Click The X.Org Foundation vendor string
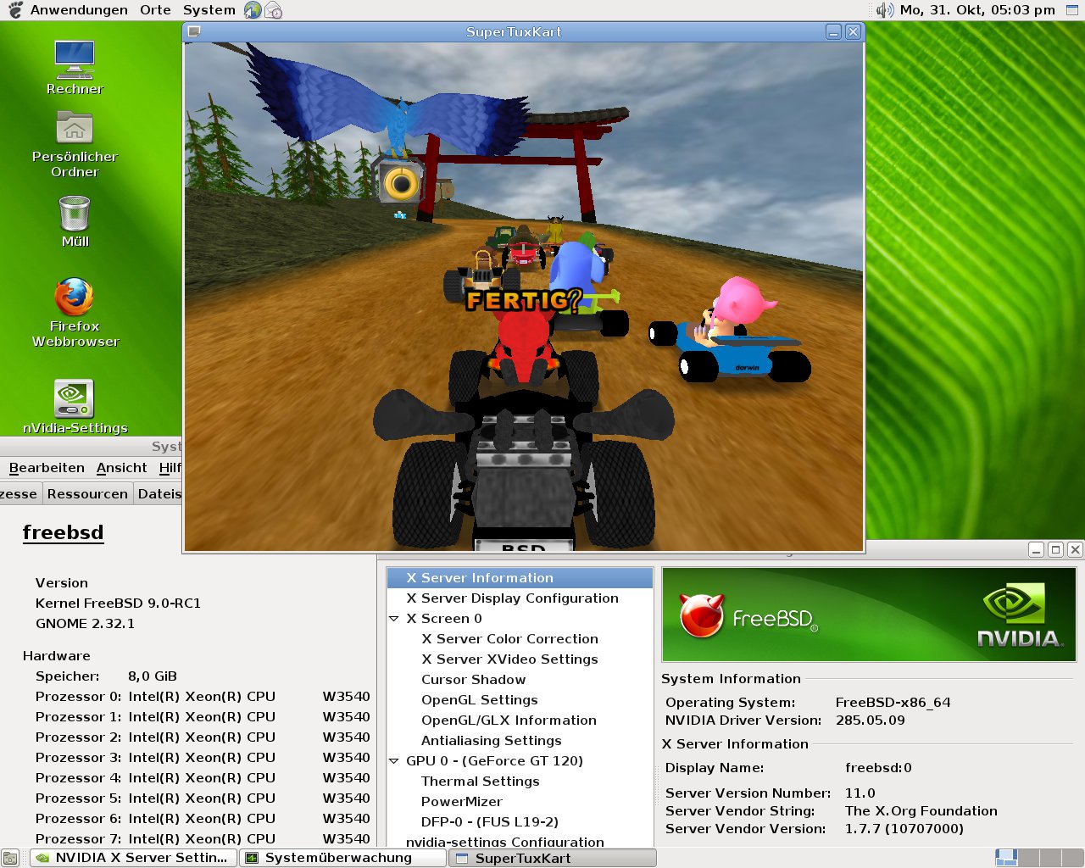Image resolution: width=1085 pixels, height=868 pixels. pos(921,811)
